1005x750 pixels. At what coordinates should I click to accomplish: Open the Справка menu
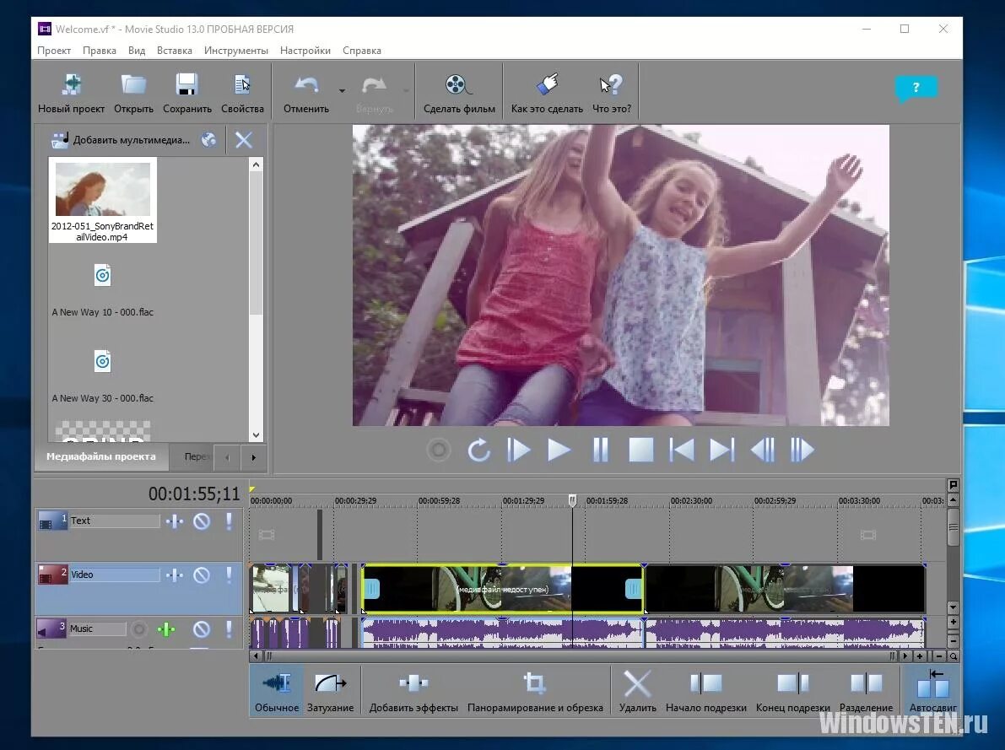pos(361,51)
